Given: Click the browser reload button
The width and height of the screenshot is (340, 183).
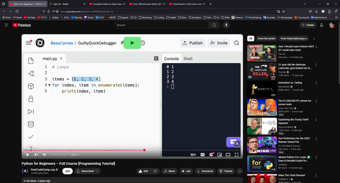Looking at the screenshot, I should [17, 11].
